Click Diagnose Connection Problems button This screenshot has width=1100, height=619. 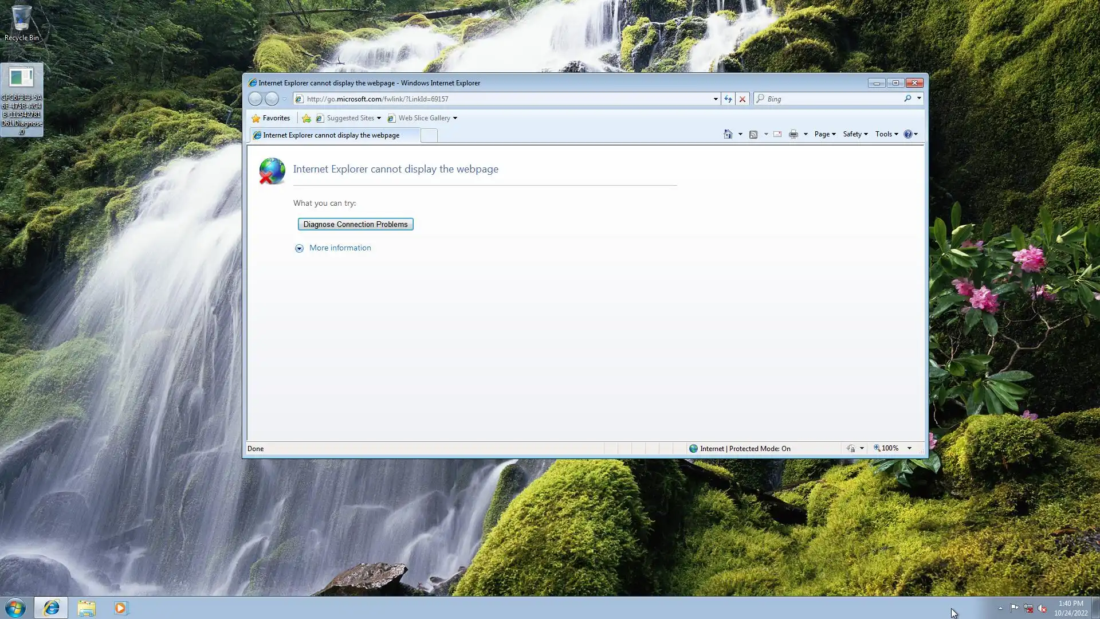[355, 224]
